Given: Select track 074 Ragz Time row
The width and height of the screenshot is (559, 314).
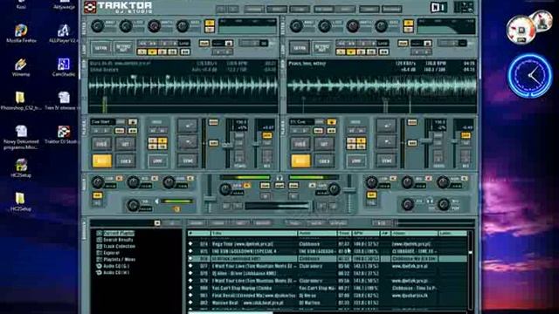Looking at the screenshot, I should tap(328, 244).
